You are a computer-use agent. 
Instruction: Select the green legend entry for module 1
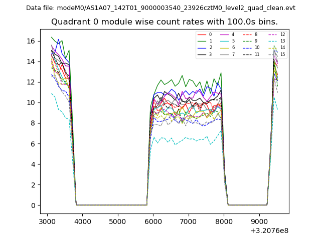coord(202,41)
